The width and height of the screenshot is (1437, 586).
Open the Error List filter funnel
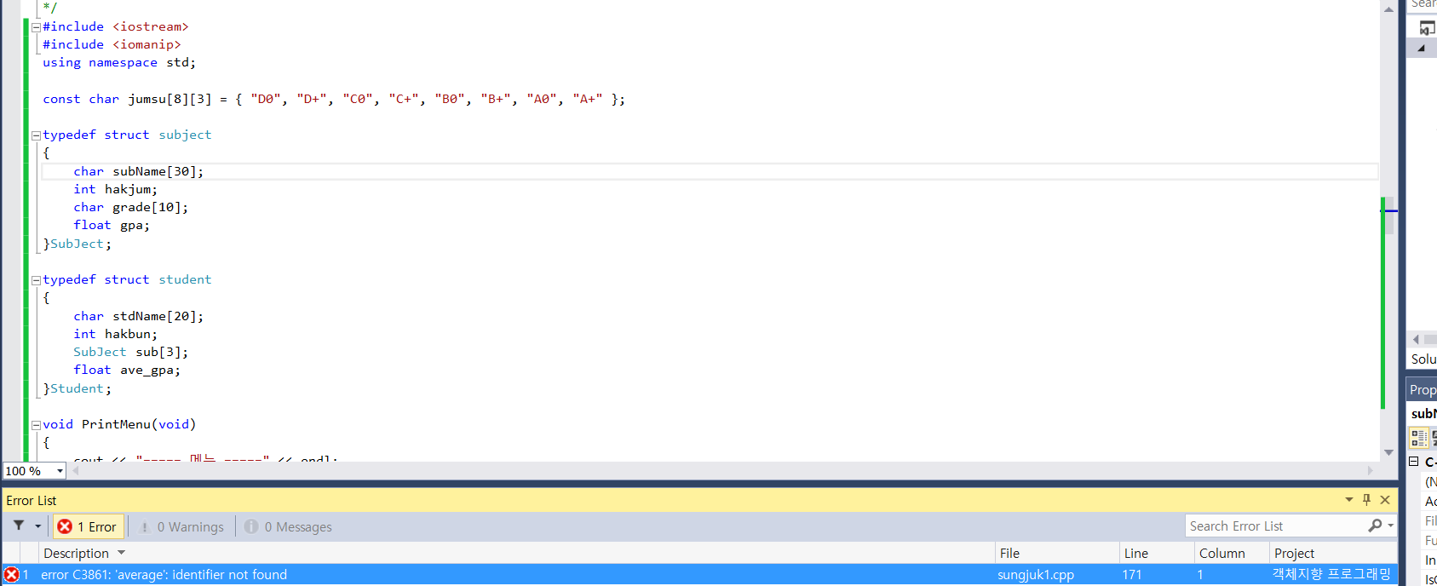point(19,526)
